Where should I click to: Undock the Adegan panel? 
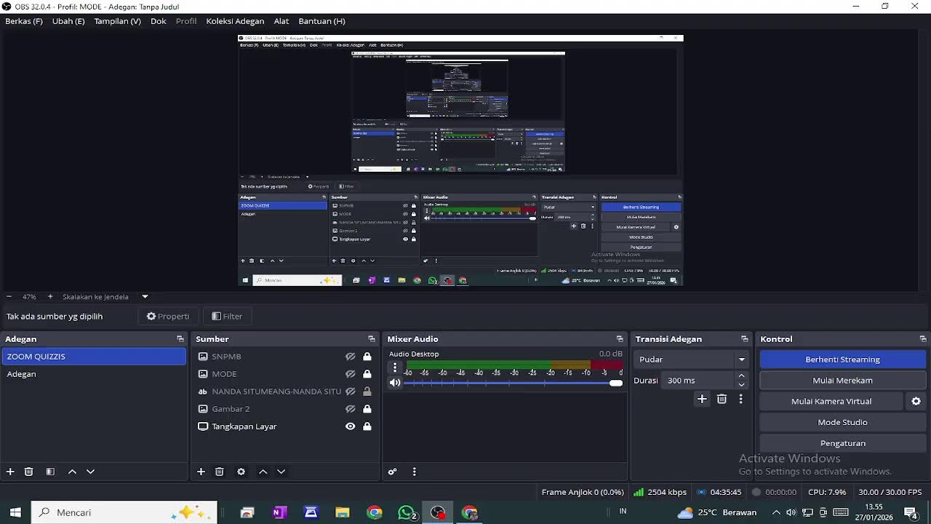pyautogui.click(x=180, y=339)
